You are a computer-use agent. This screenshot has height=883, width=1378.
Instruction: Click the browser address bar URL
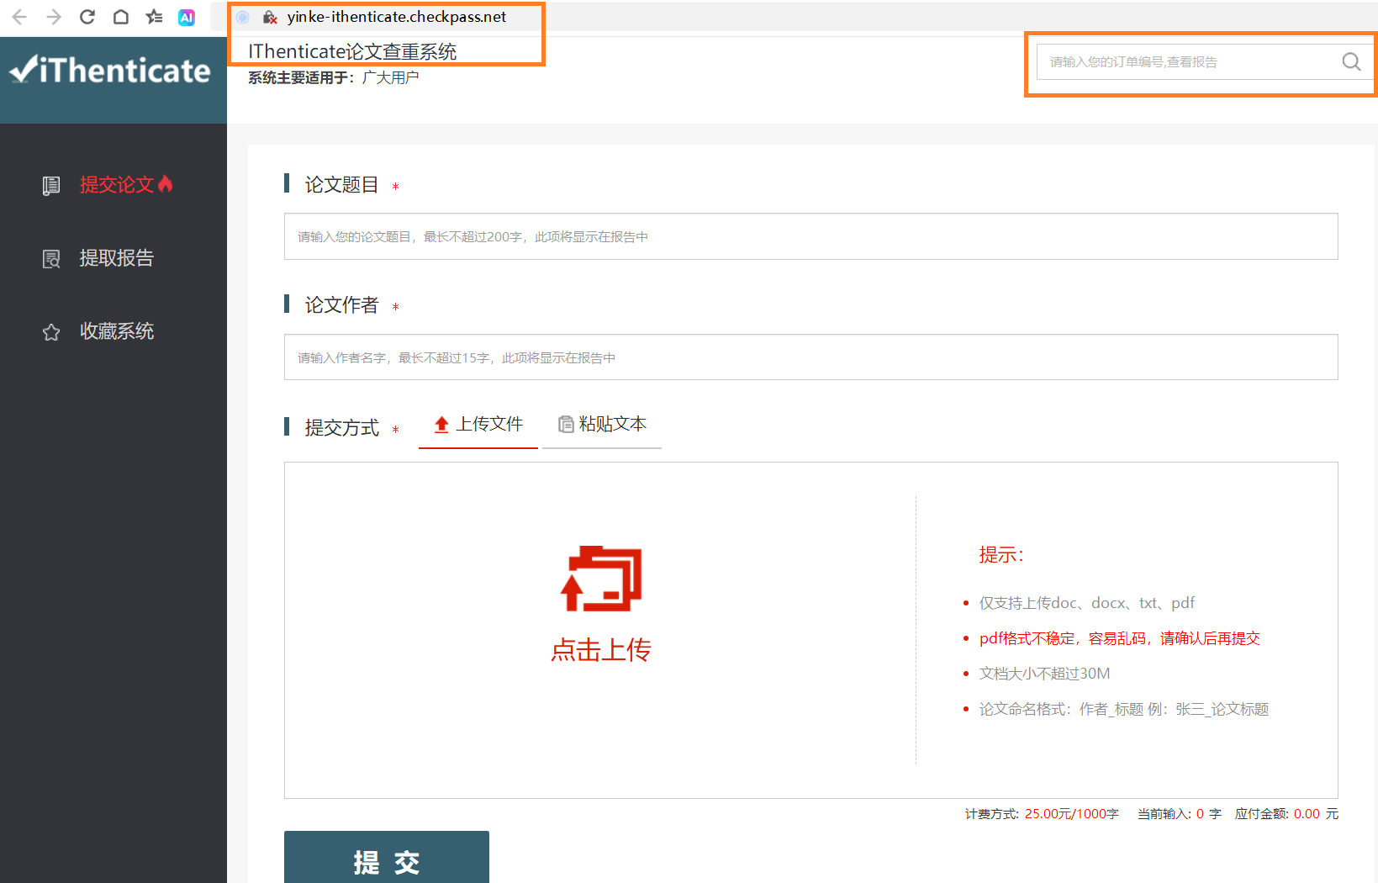[397, 17]
